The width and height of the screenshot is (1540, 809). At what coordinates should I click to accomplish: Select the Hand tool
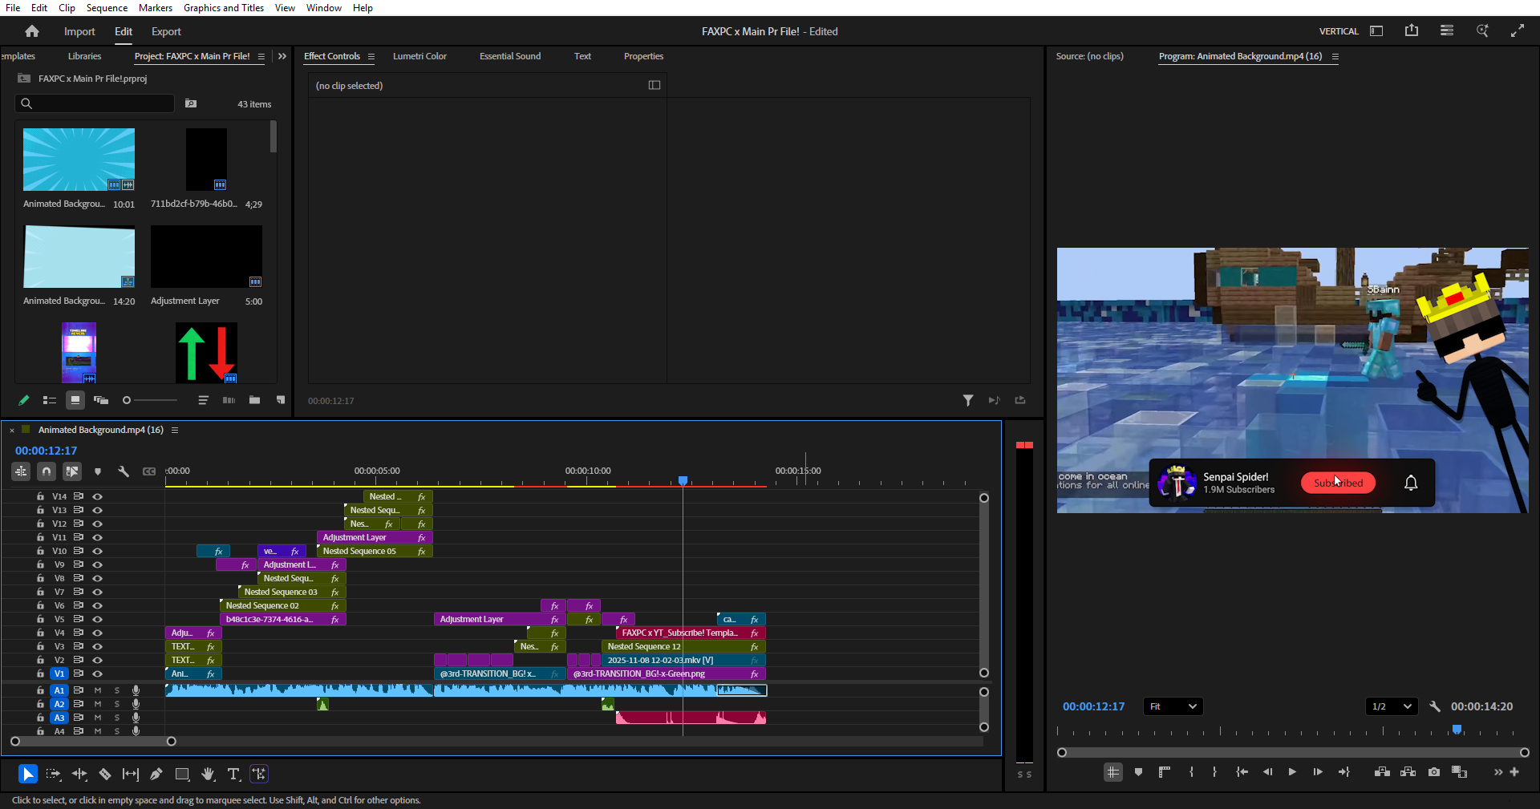coord(208,774)
